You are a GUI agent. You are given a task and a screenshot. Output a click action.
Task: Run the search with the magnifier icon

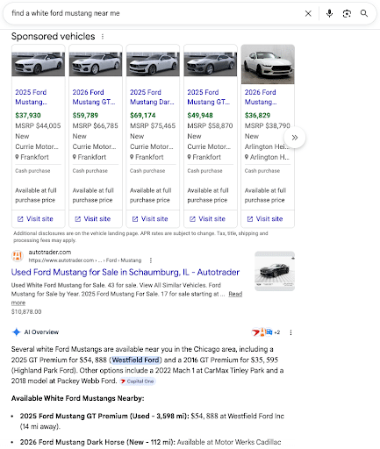tap(364, 13)
